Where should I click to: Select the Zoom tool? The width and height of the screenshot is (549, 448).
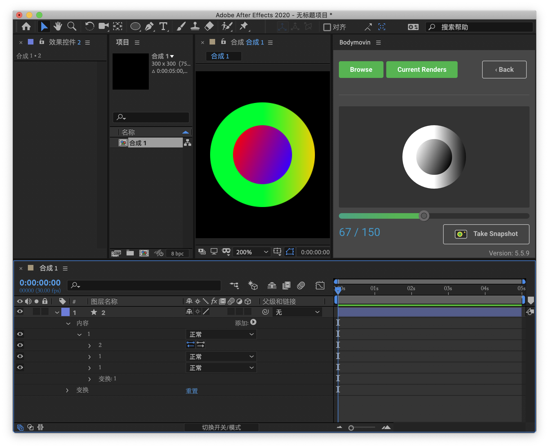coord(72,26)
